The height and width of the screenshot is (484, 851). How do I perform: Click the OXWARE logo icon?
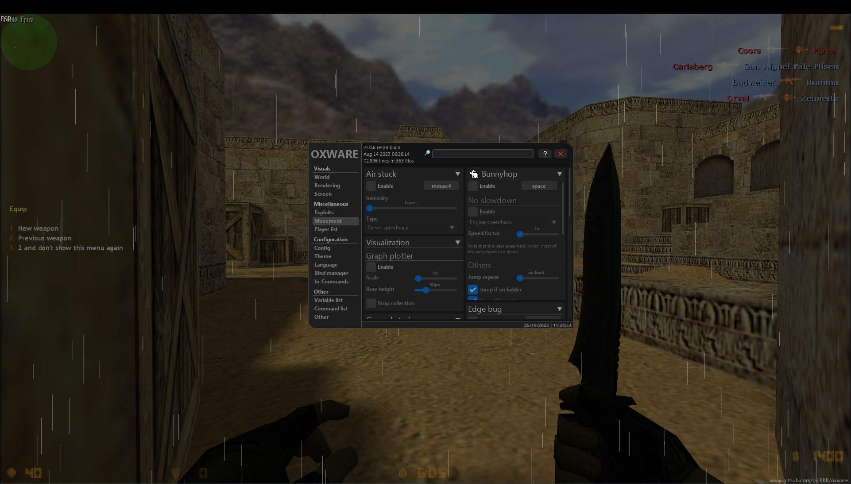(x=335, y=154)
